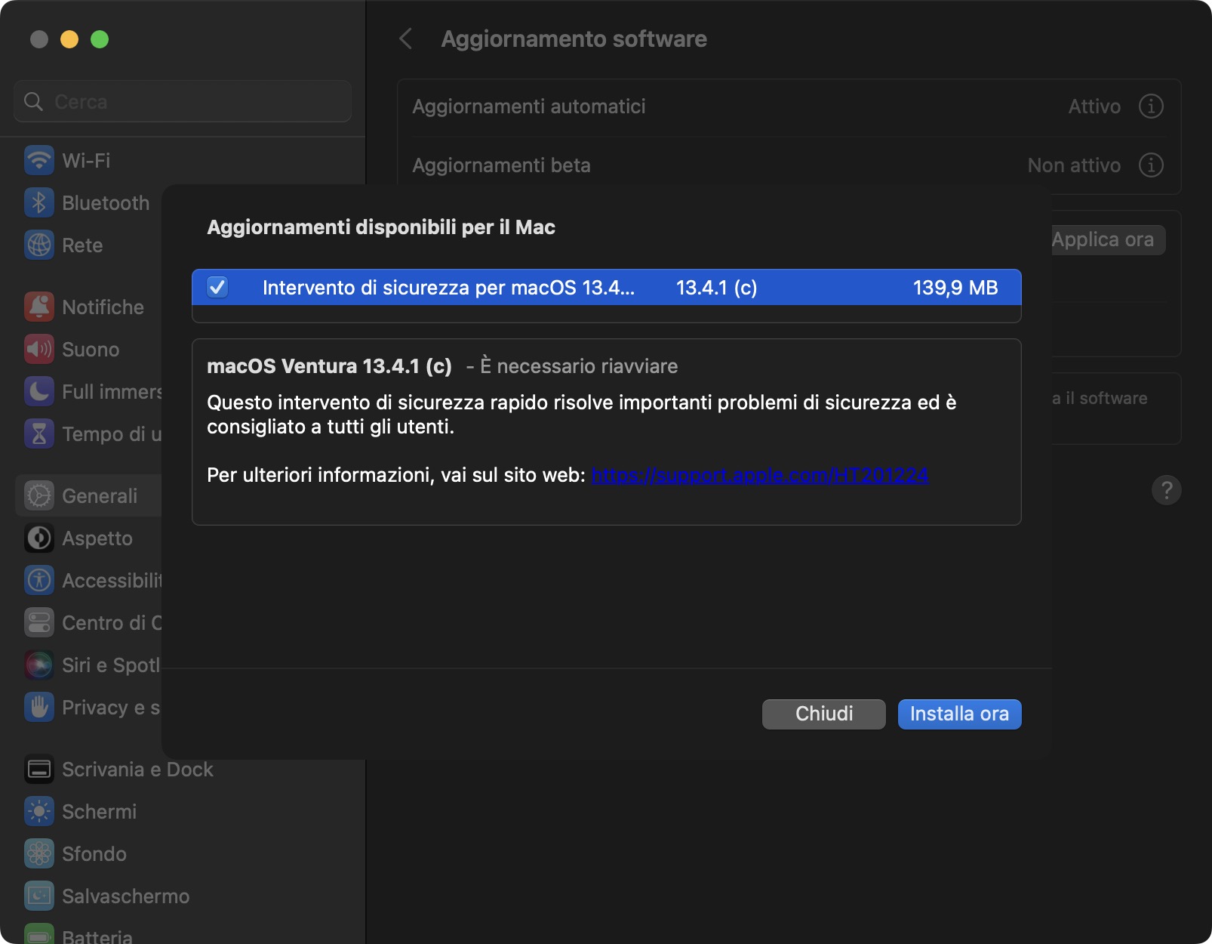
Task: Open the Aspetto icon
Action: (x=39, y=538)
